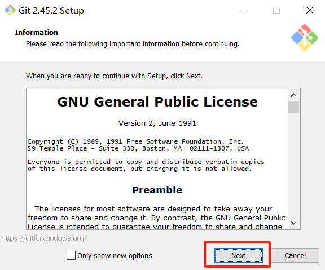Image resolution: width=325 pixels, height=270 pixels.
Task: Click the disabled maximize button
Action: pyautogui.click(x=276, y=10)
